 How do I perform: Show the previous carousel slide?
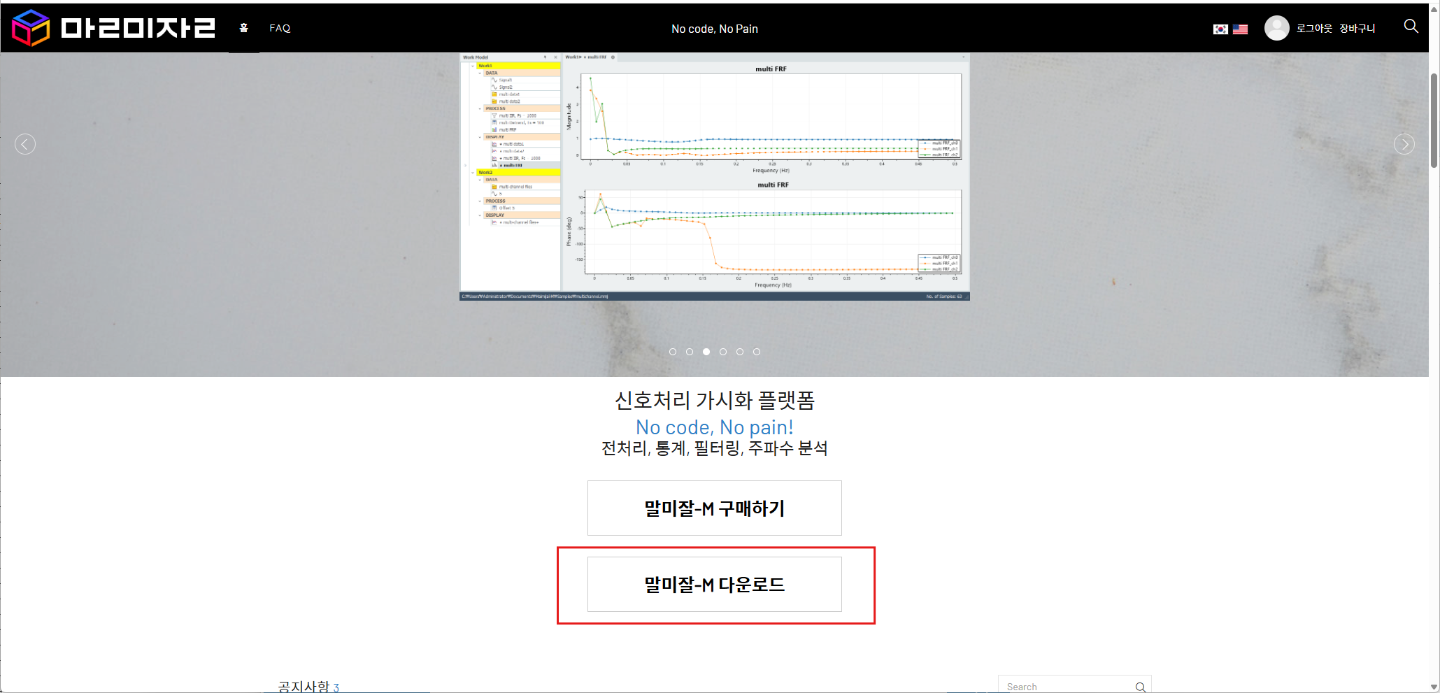[25, 144]
